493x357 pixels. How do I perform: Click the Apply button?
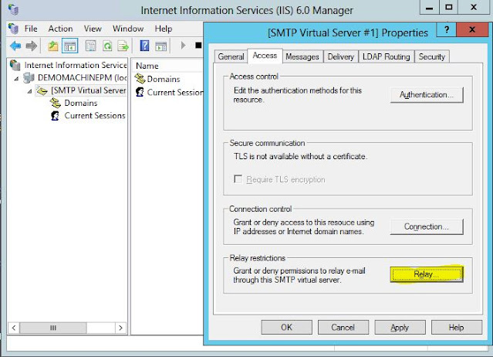click(400, 328)
